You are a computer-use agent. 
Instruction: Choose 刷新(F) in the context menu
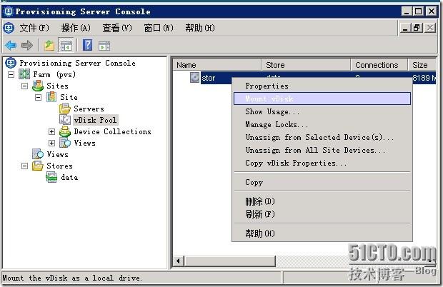click(x=322, y=214)
